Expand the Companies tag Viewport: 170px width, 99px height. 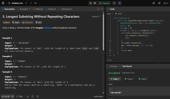pyautogui.click(x=27, y=22)
